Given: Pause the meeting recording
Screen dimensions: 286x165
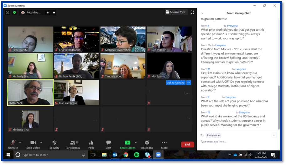Looking at the screenshot, I should (x=48, y=13).
